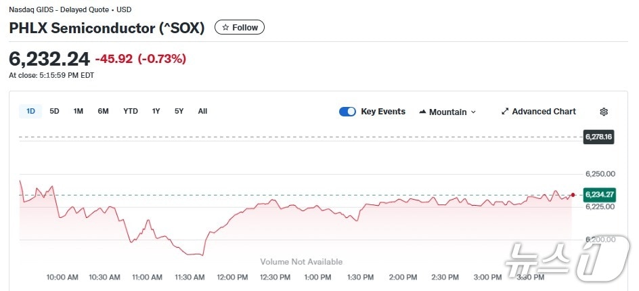This screenshot has height=291, width=639.
Task: Choose the 6M chart range
Action: coord(103,111)
